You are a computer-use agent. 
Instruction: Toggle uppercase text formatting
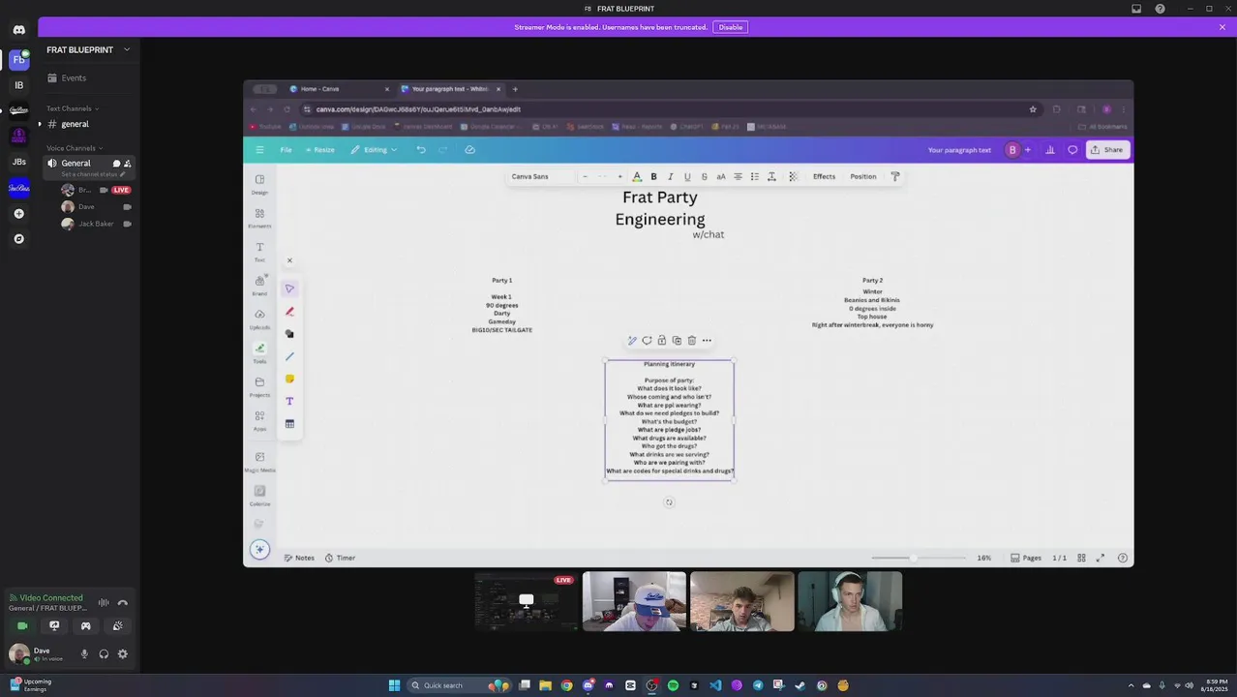point(721,177)
